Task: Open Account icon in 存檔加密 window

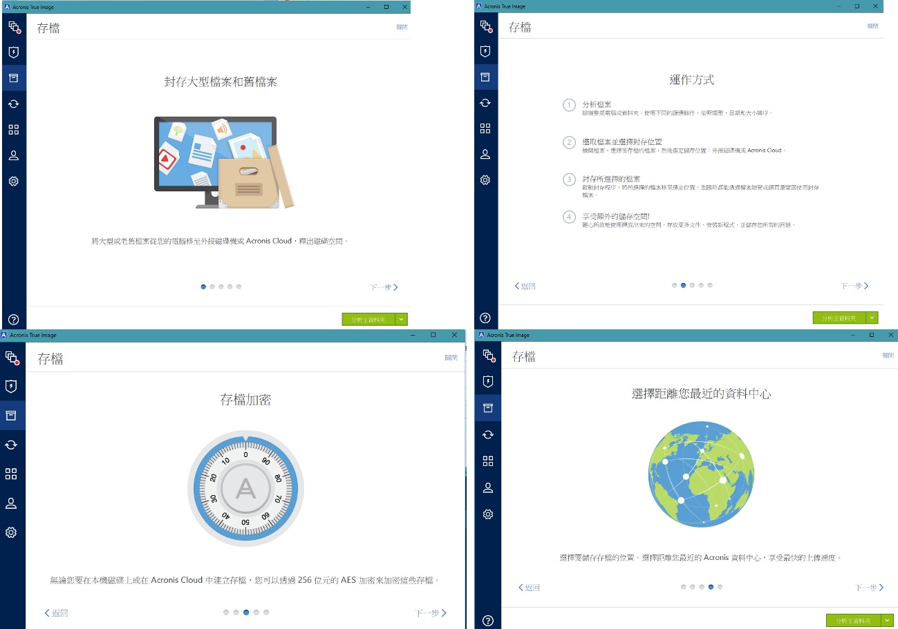Action: (x=11, y=503)
